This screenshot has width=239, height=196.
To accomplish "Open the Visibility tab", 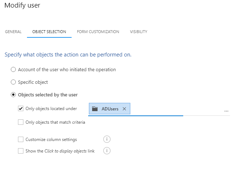I will (139, 32).
